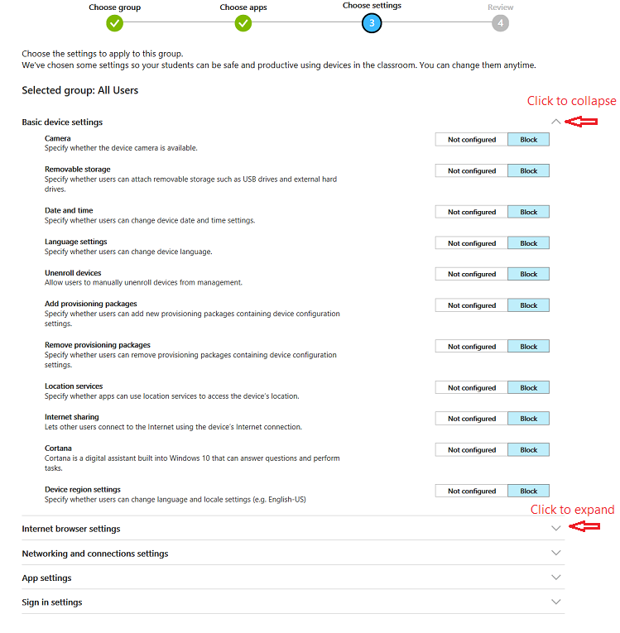This screenshot has width=620, height=633.
Task: Expand the Sign in settings section
Action: click(x=555, y=602)
